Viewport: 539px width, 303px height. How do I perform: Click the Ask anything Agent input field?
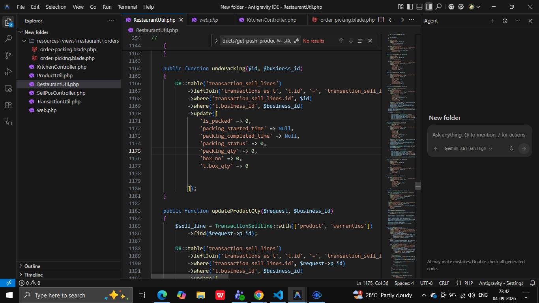click(x=479, y=135)
